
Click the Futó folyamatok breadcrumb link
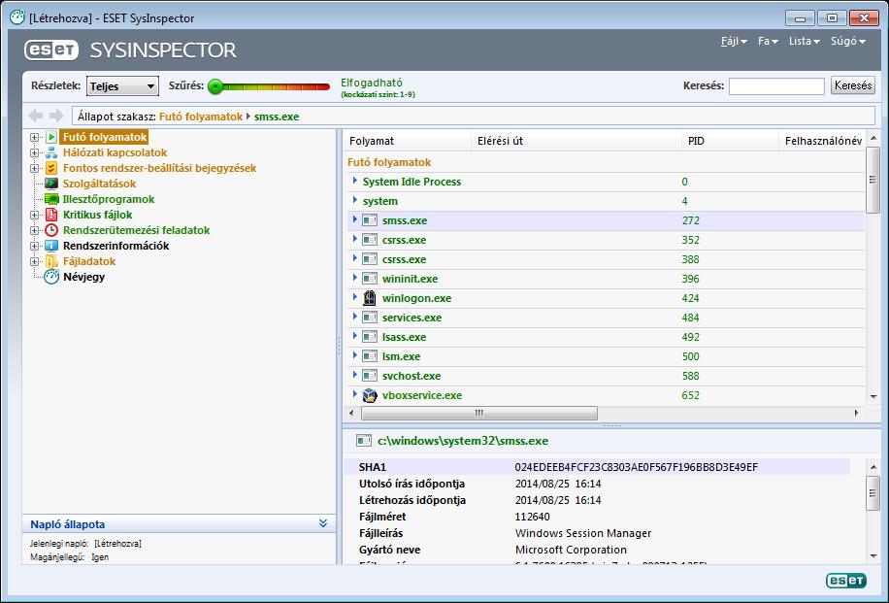click(201, 117)
